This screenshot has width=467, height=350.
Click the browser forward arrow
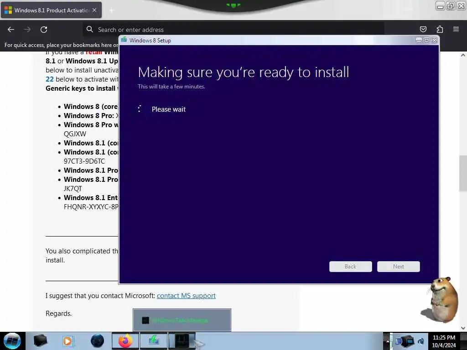[x=27, y=30]
